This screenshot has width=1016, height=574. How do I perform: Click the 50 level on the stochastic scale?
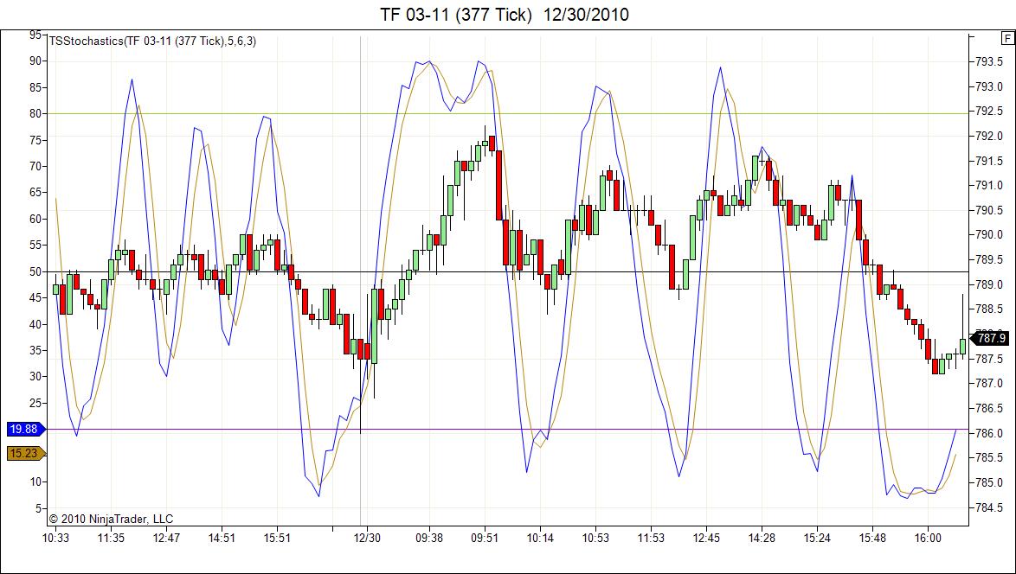coord(35,271)
